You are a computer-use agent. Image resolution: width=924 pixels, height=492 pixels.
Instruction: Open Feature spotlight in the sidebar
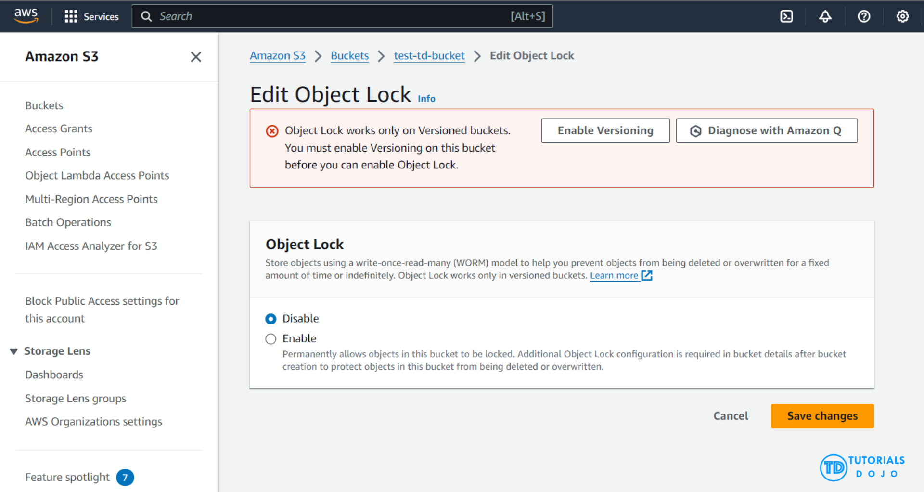(x=67, y=478)
